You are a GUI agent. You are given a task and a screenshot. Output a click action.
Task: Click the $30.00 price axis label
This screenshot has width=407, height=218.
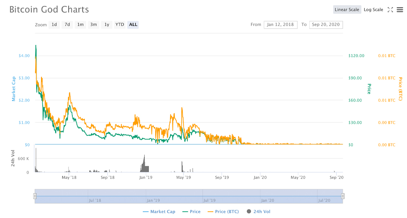(355, 123)
